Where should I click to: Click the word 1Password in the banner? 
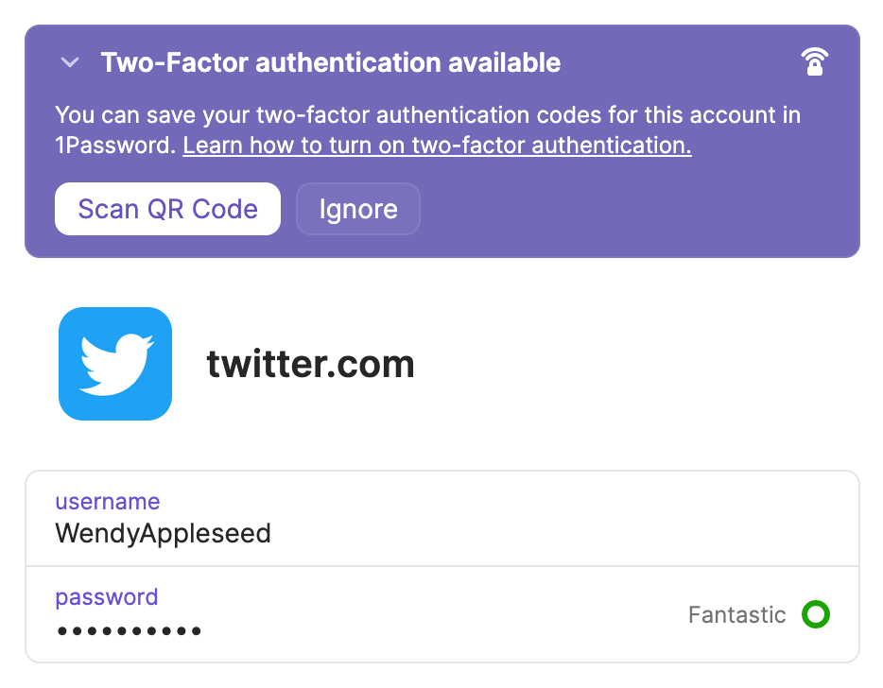(x=113, y=146)
